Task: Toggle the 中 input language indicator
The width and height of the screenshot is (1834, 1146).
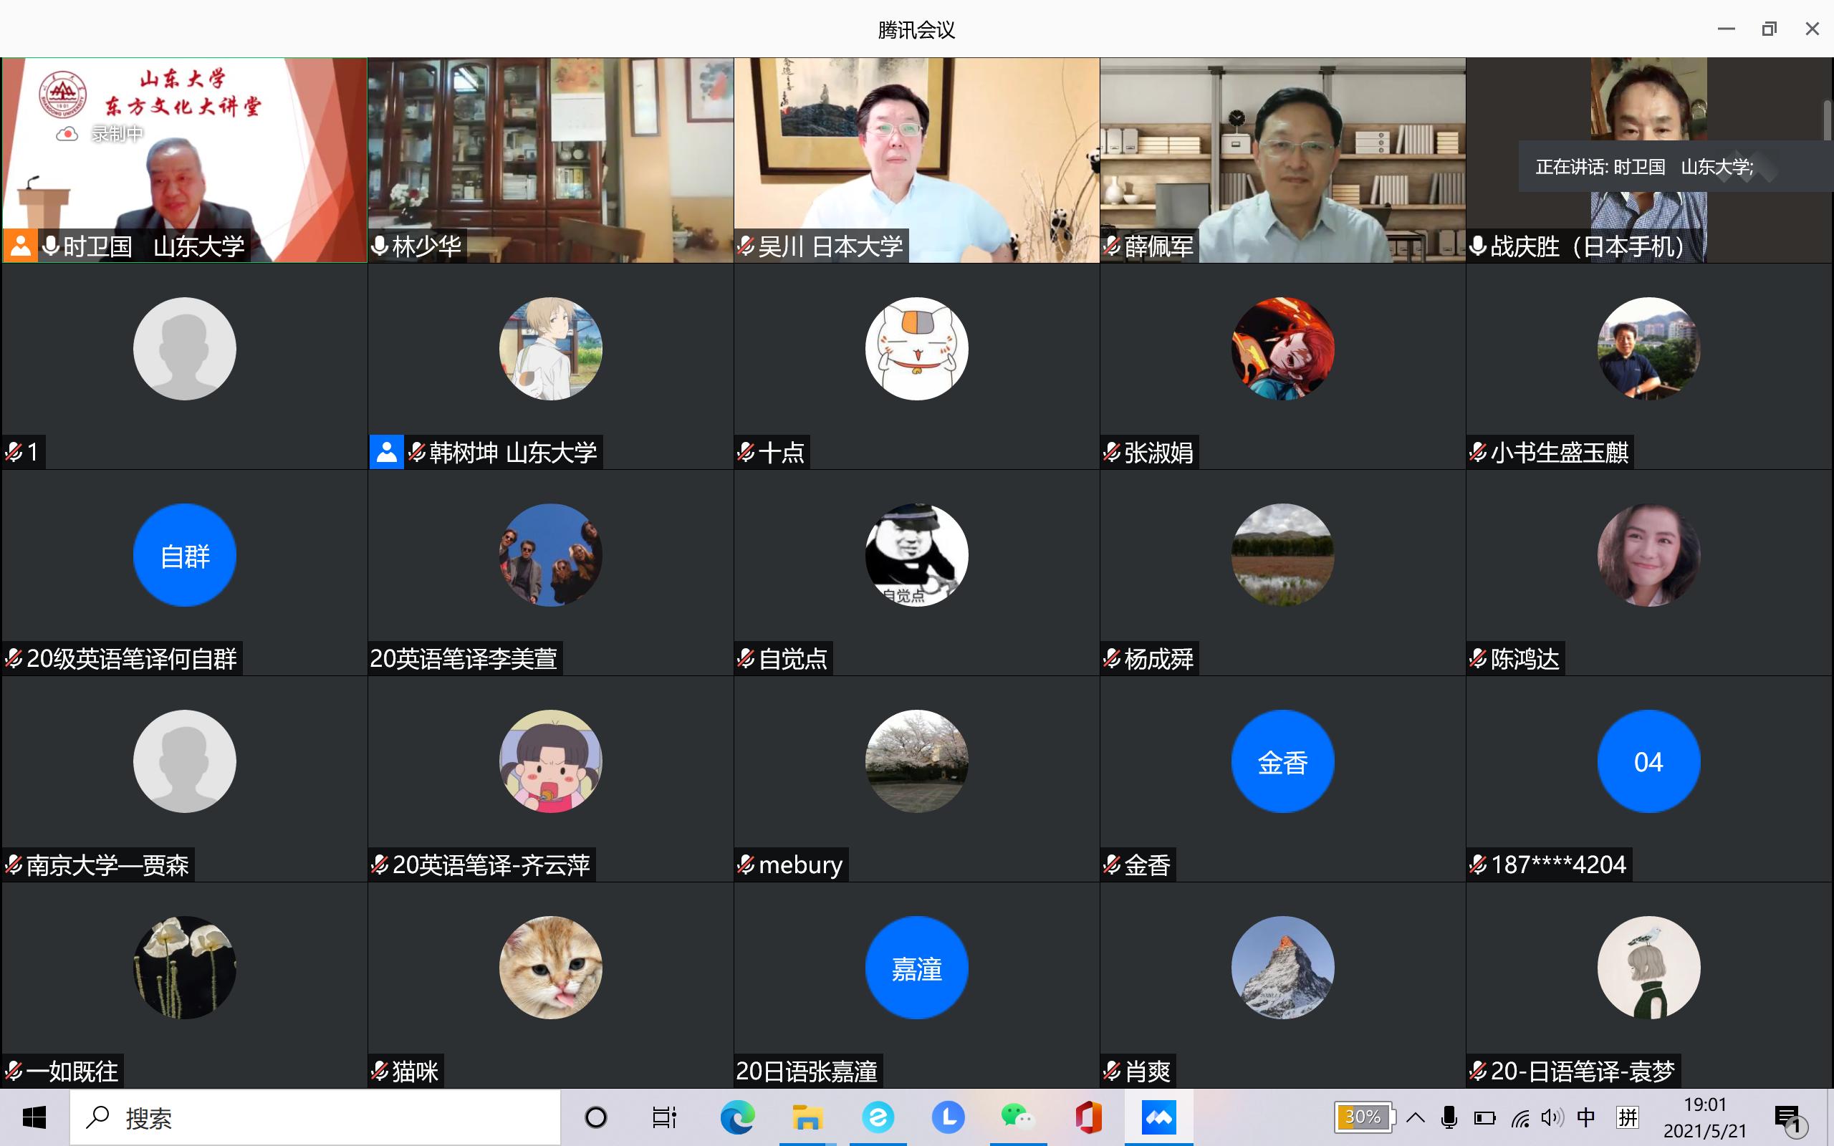Action: (x=1585, y=1117)
